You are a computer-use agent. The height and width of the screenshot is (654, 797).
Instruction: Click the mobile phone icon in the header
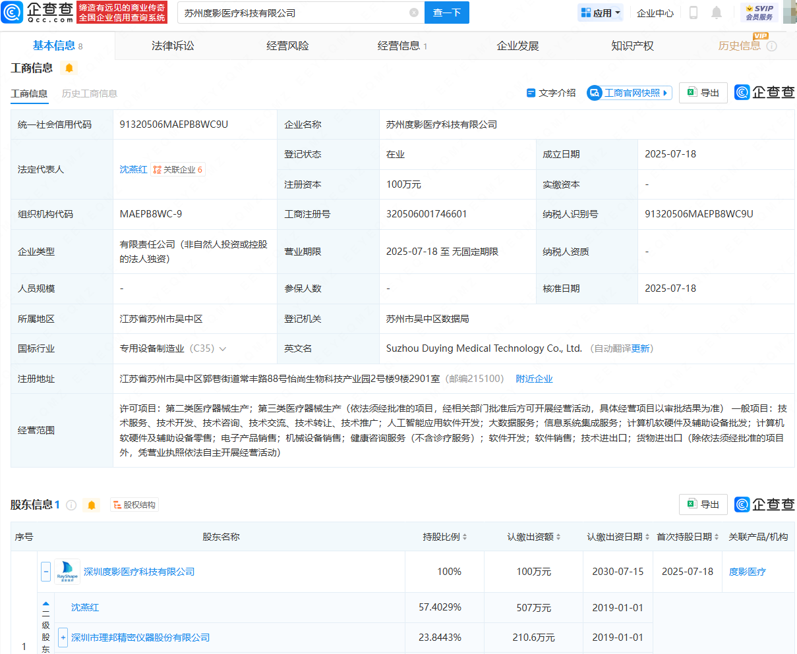[694, 13]
